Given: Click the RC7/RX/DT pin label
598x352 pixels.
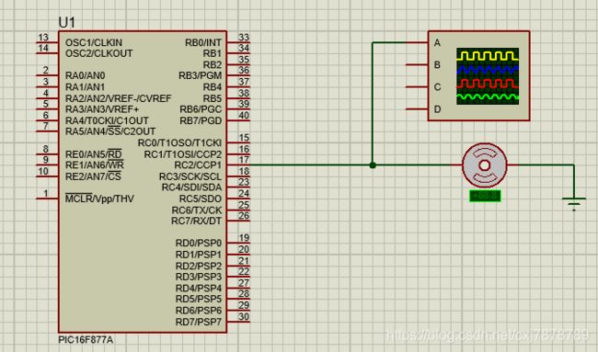Looking at the screenshot, I should [x=196, y=221].
